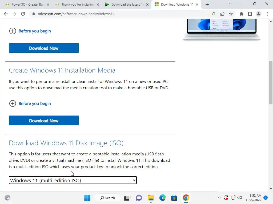Launch Microsoft Edge from taskbar
273x204 pixels.
[x=162, y=198]
